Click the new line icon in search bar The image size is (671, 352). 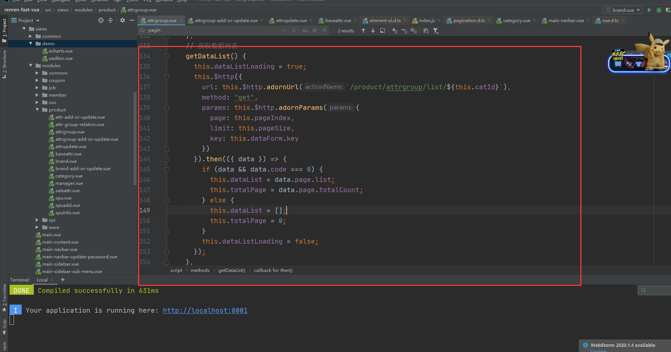click(x=294, y=30)
